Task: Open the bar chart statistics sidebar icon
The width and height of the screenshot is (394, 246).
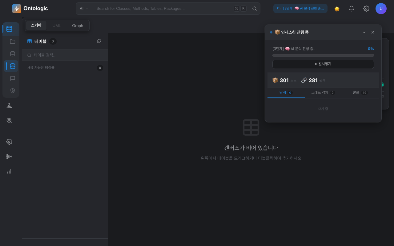Action: pos(9,171)
